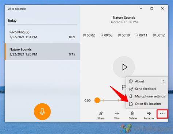
Task: Jump to the 00:06 marker
Action: (x=107, y=35)
